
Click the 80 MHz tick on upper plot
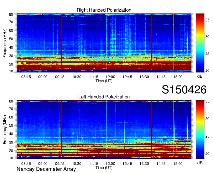pos(11,14)
